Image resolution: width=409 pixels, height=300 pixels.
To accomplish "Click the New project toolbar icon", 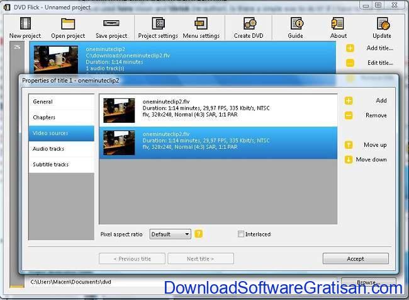I will pos(25,23).
